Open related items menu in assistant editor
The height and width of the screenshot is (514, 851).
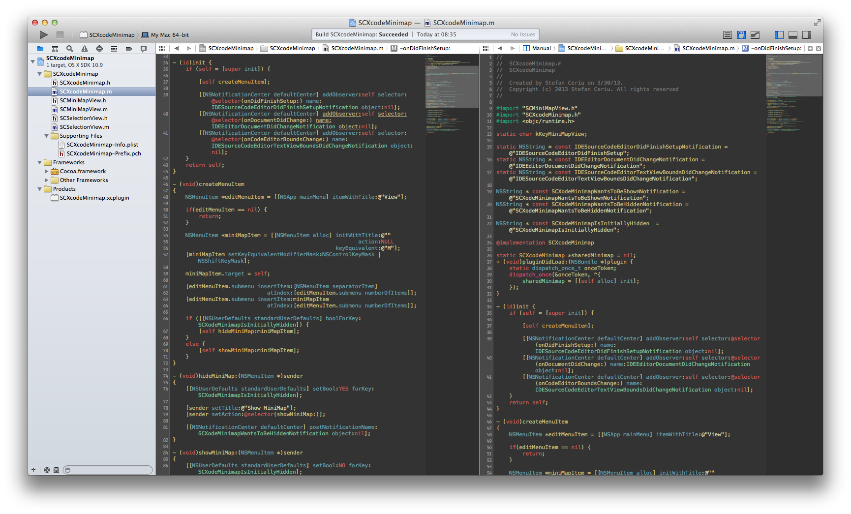(x=486, y=48)
